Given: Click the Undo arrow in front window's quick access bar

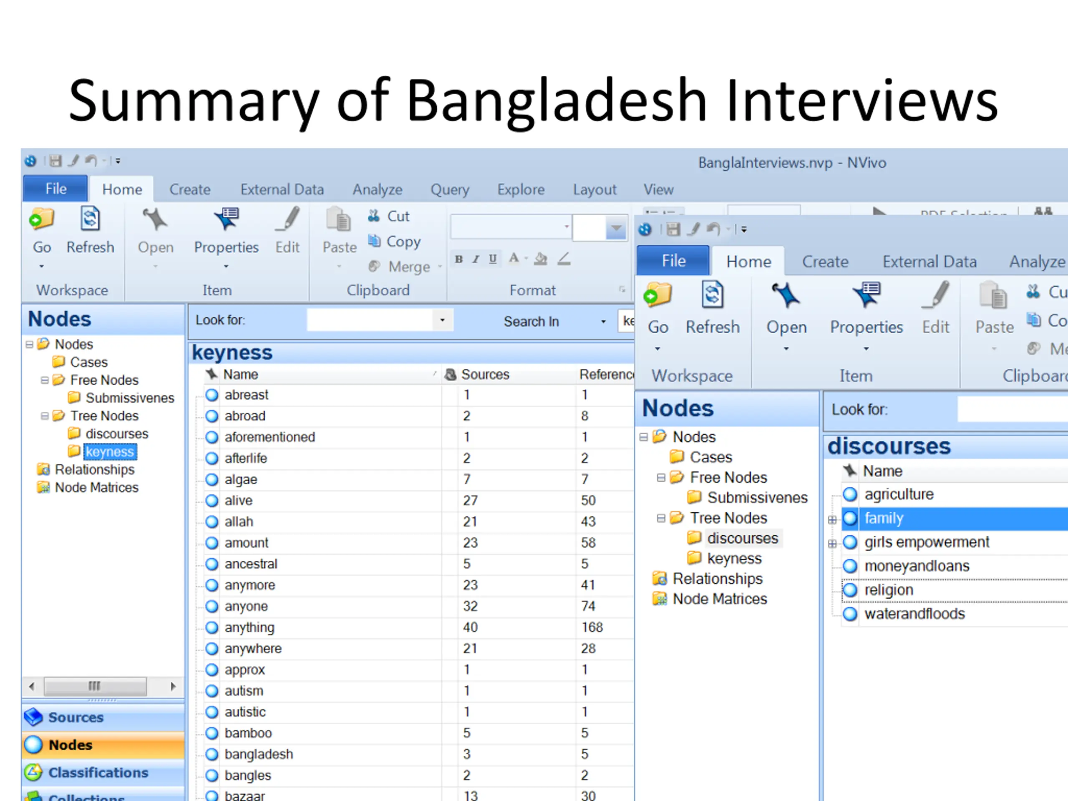Looking at the screenshot, I should [714, 229].
